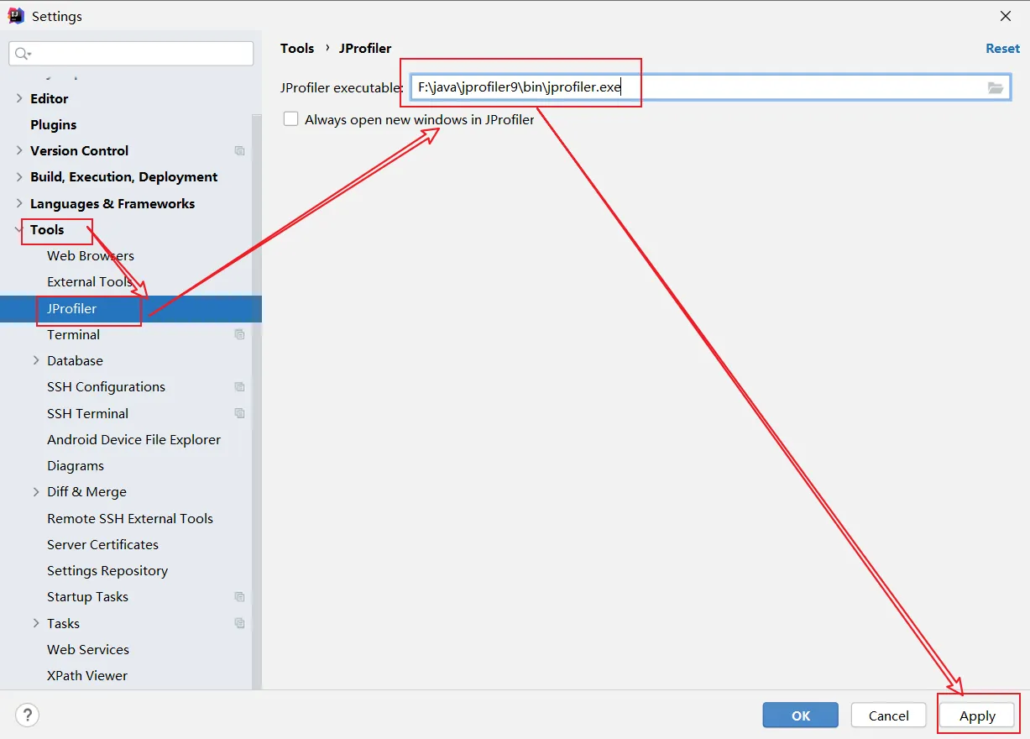Click project-level icon next to Terminal
Image resolution: width=1030 pixels, height=739 pixels.
239,334
